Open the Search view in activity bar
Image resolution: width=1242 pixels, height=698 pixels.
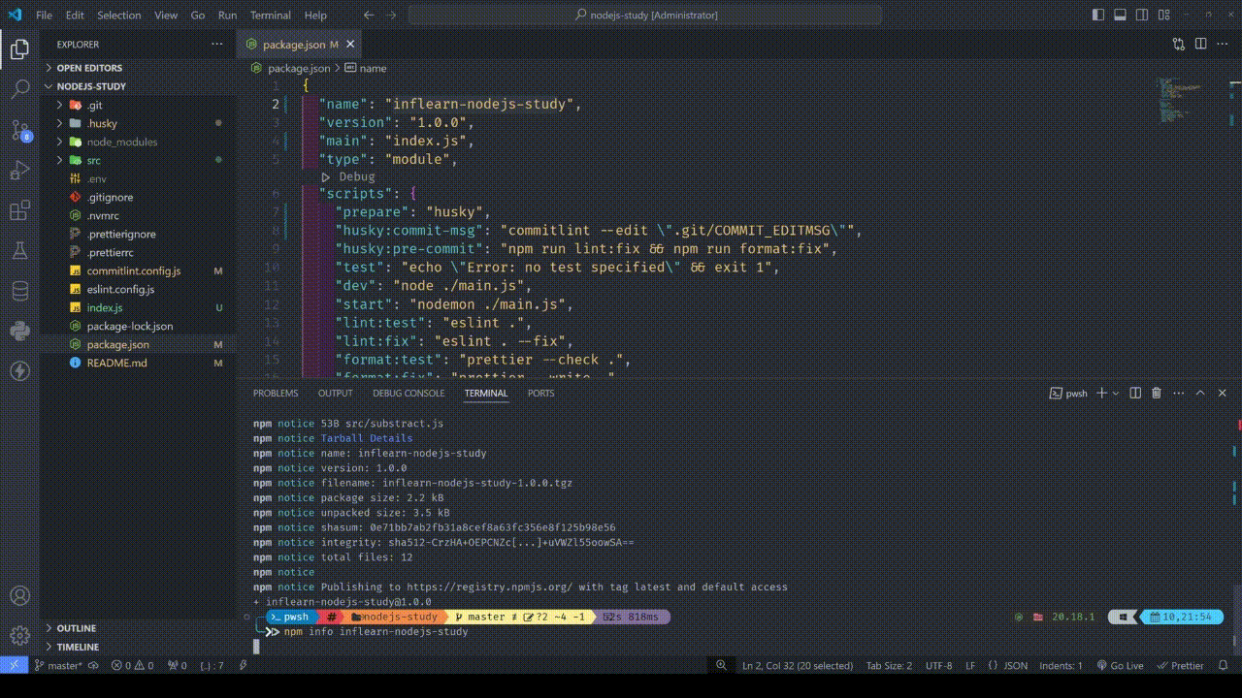click(x=19, y=89)
